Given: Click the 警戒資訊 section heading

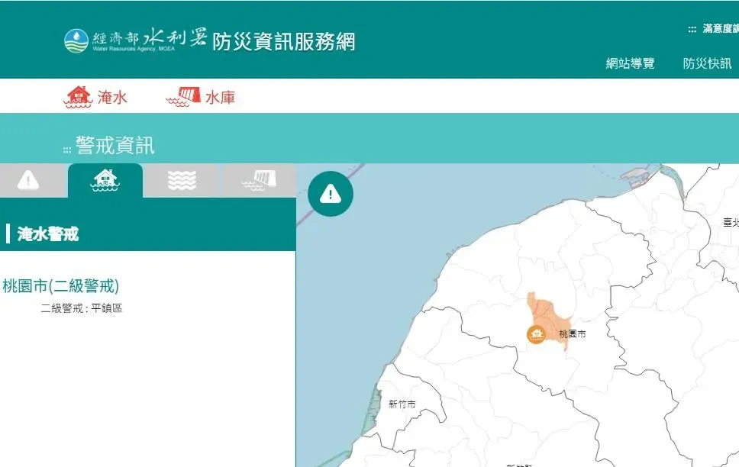Looking at the screenshot, I should [x=115, y=145].
